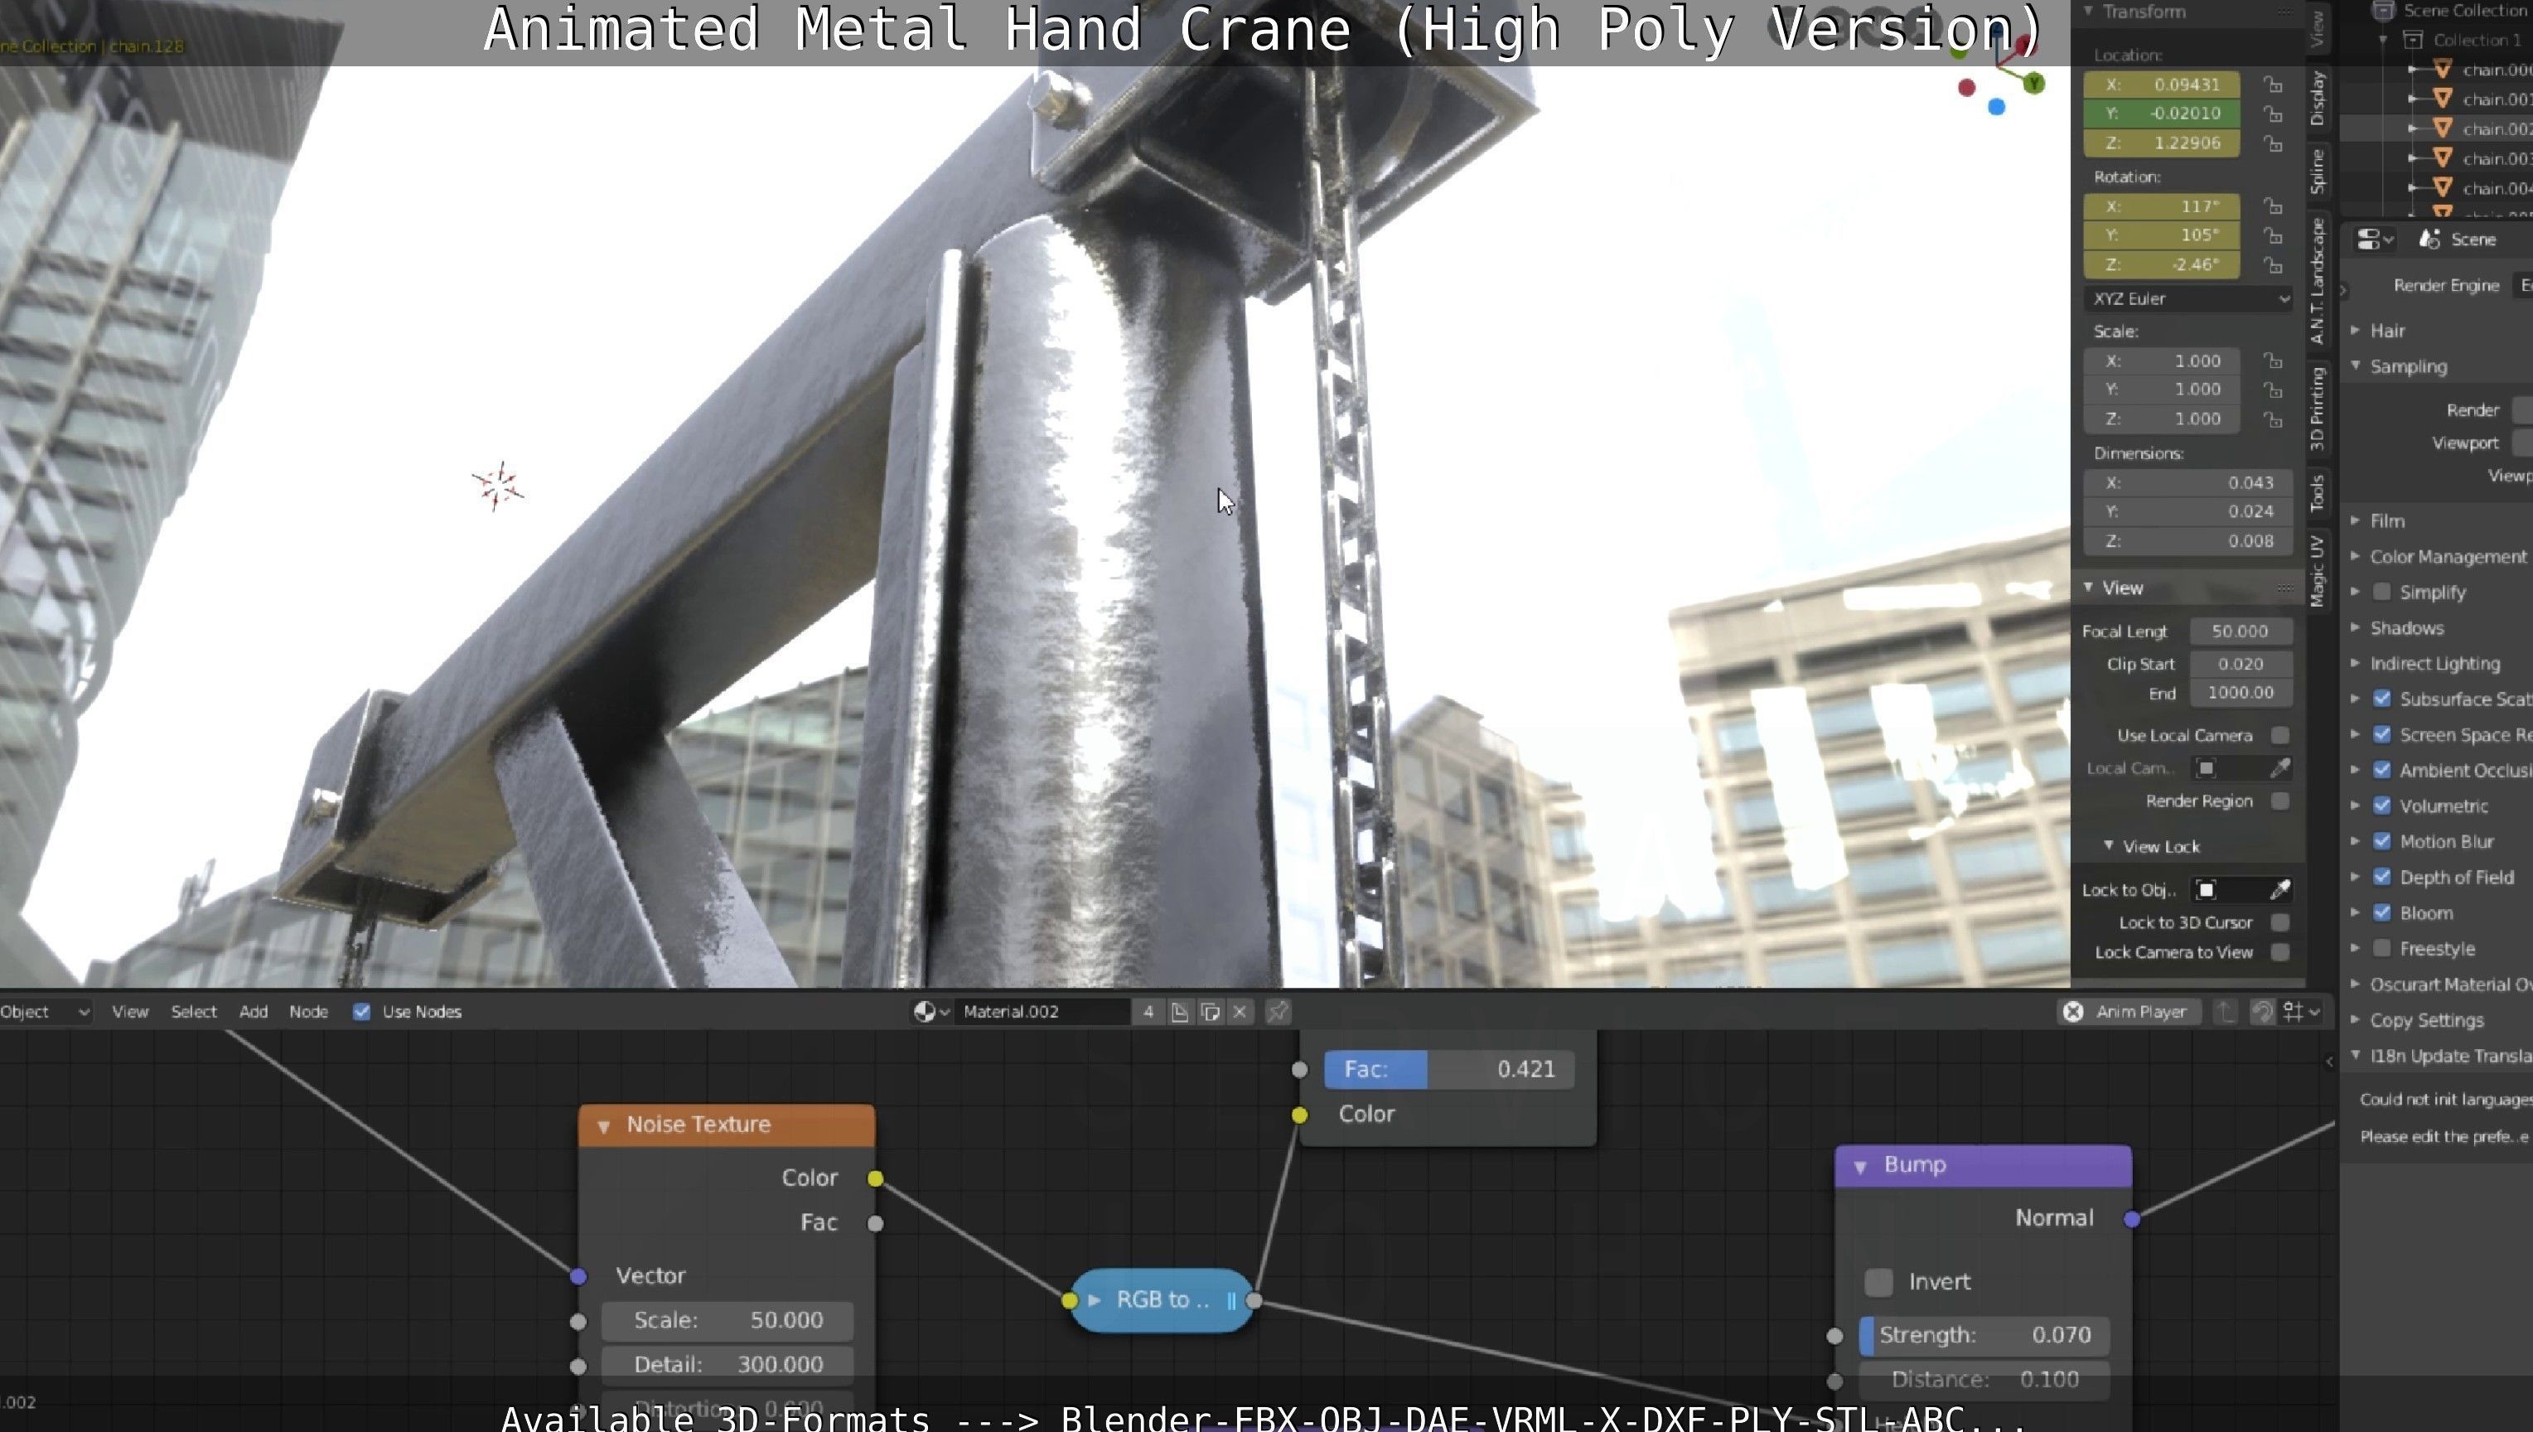The width and height of the screenshot is (2533, 1432).
Task: Click the new material icon
Action: click(1211, 1011)
